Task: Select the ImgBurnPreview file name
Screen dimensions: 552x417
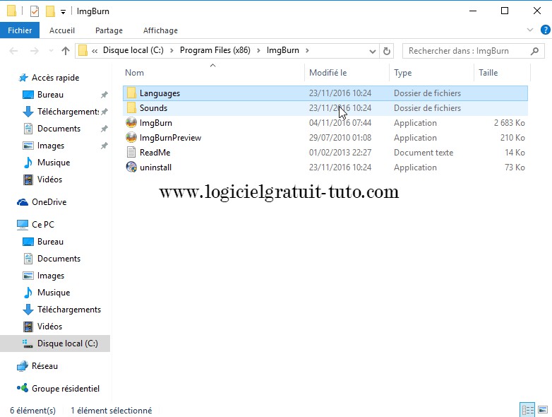Action: pos(170,138)
